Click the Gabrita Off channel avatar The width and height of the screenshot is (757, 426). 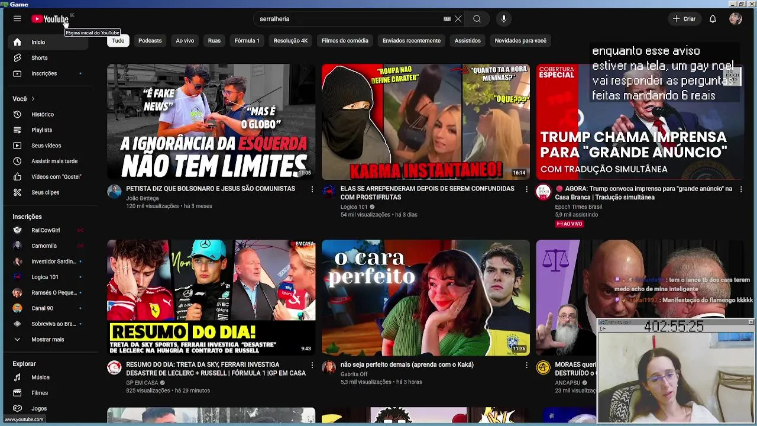coord(329,367)
